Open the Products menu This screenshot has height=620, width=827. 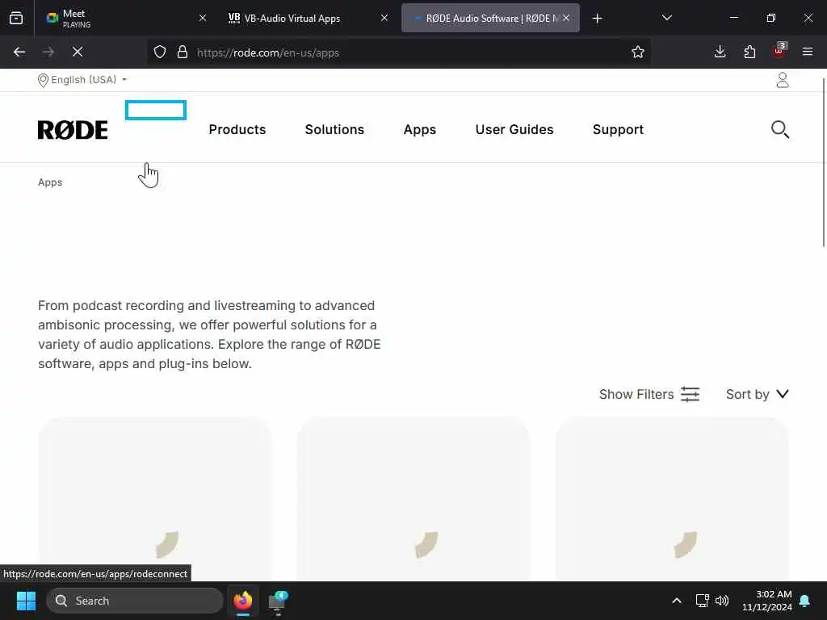[x=237, y=130]
